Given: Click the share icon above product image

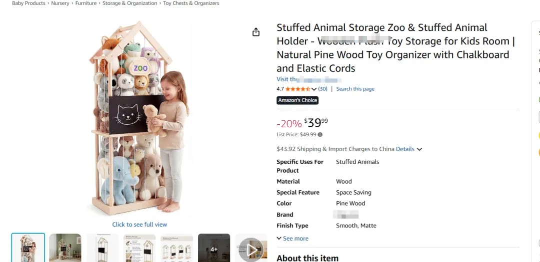Looking at the screenshot, I should (256, 32).
